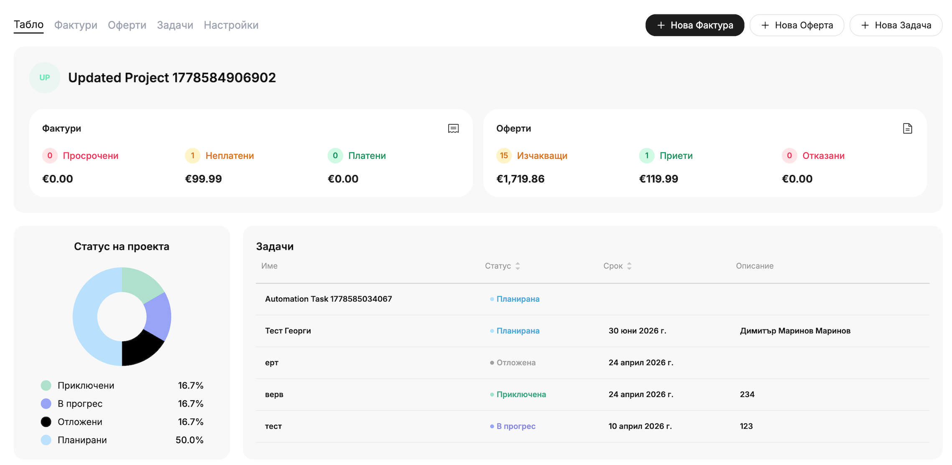Open unpaid invoices via Неплатени label

tap(230, 156)
